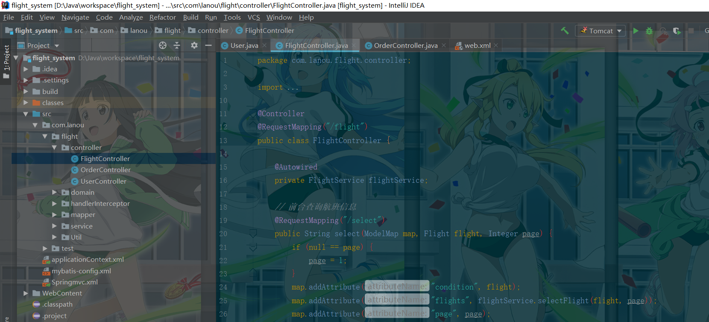The height and width of the screenshot is (322, 709).
Task: Click the Stop square icon in toolbar
Action: (691, 31)
